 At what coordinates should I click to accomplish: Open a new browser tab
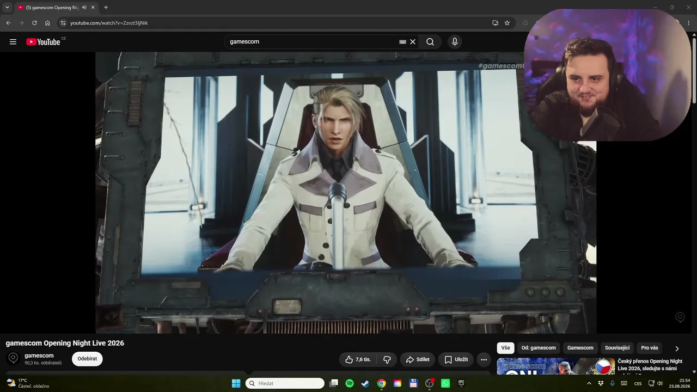(106, 7)
